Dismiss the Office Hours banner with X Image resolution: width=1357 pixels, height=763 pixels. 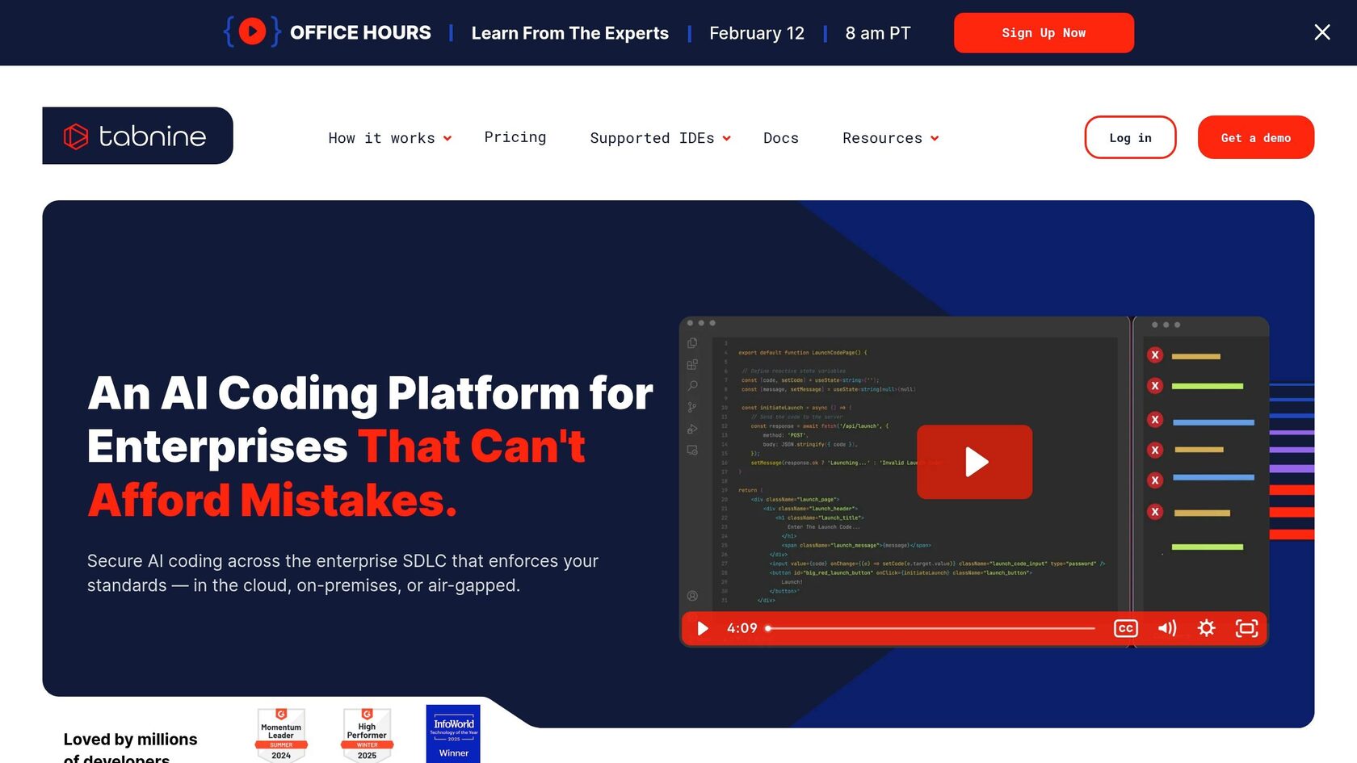coord(1322,32)
